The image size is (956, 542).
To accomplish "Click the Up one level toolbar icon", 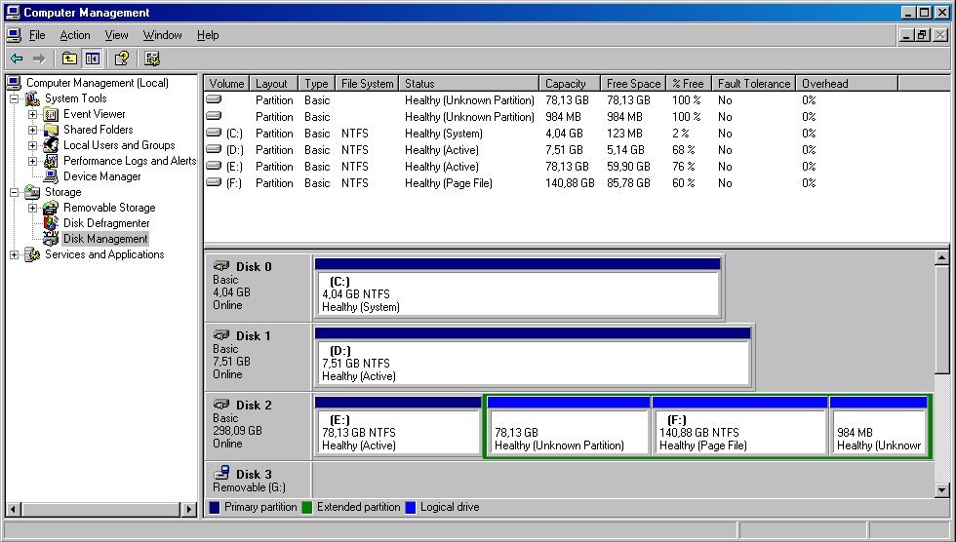I will pos(69,58).
